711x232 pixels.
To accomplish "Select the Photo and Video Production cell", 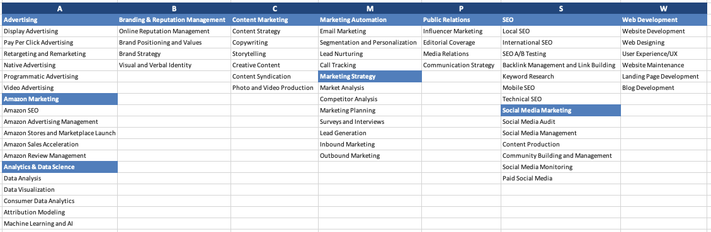I will [x=275, y=88].
